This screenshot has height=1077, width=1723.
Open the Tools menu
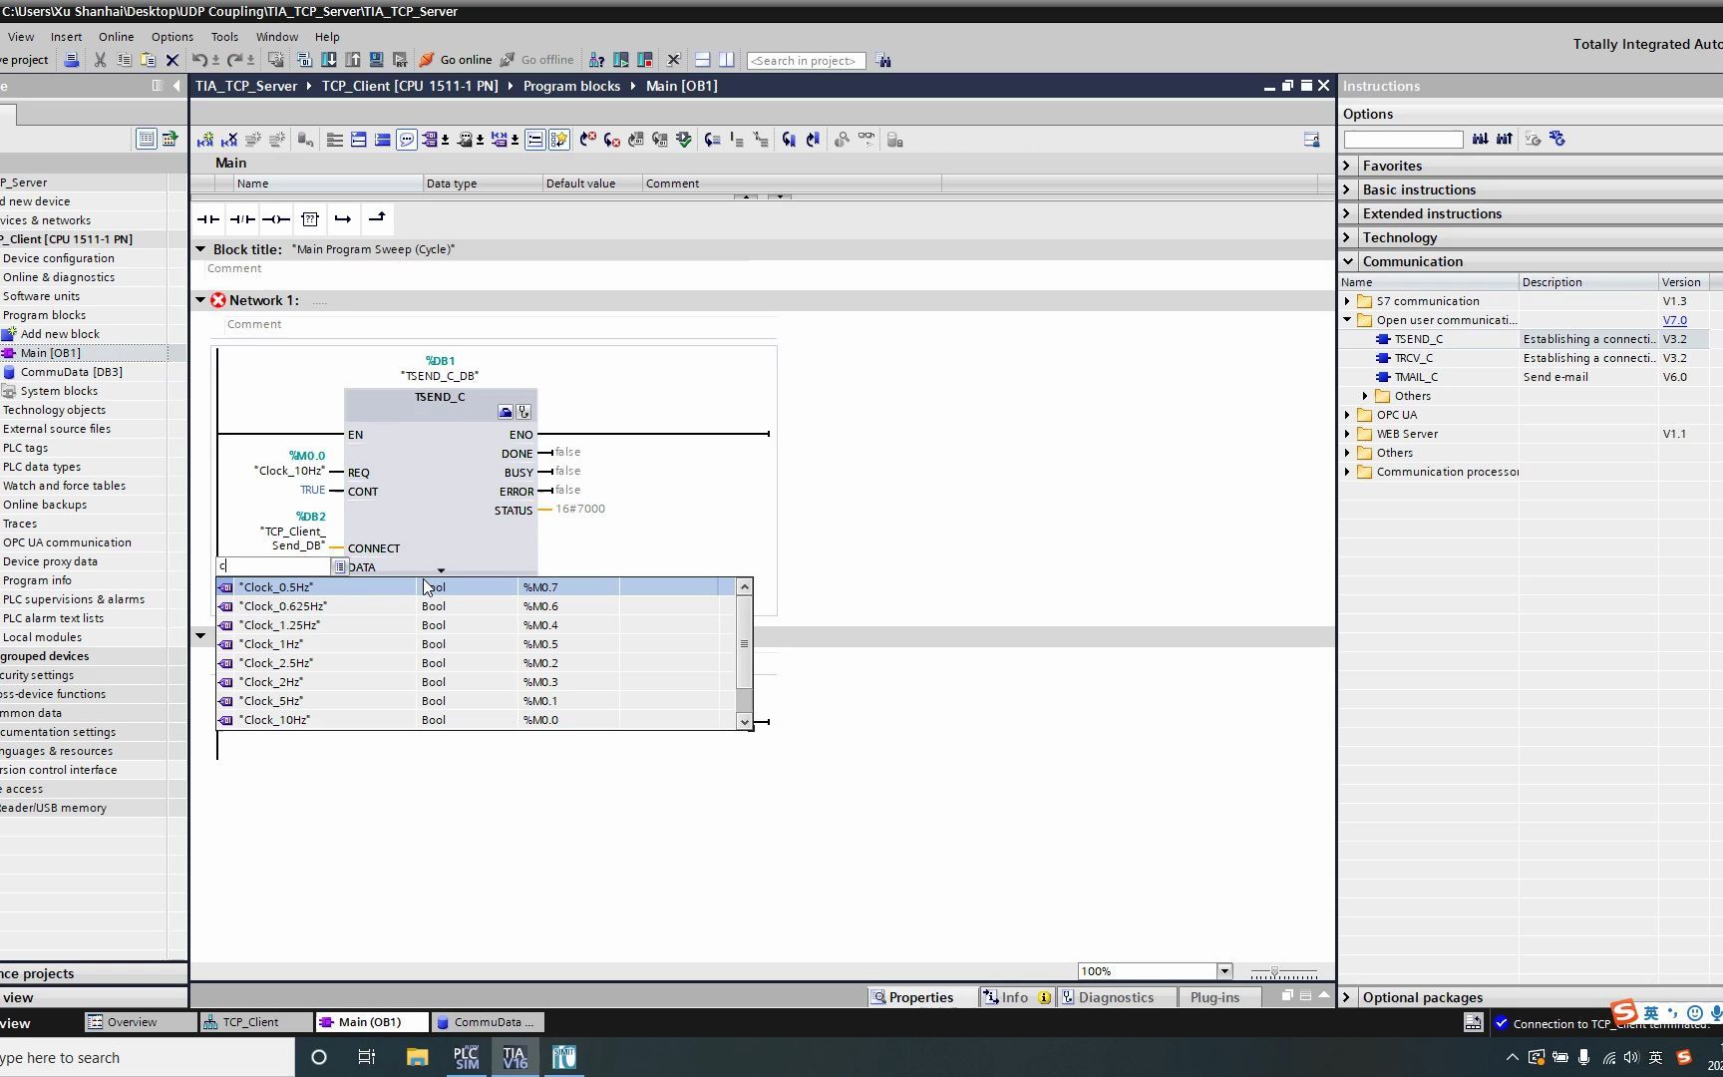[x=224, y=37]
